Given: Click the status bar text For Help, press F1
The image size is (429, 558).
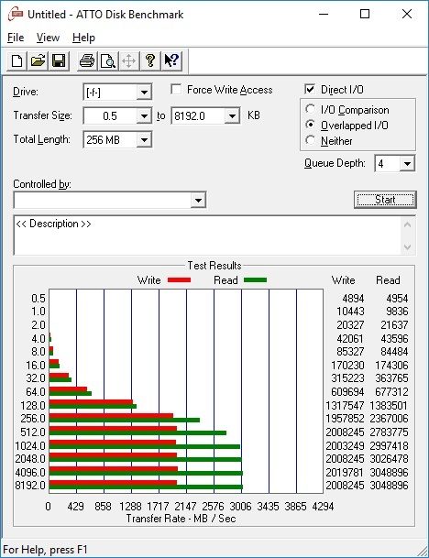Looking at the screenshot, I should [x=45, y=550].
